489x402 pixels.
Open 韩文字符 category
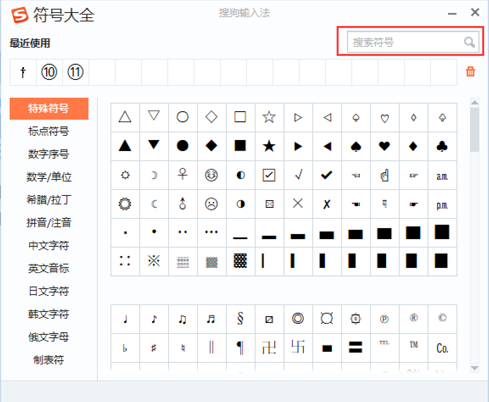point(49,314)
